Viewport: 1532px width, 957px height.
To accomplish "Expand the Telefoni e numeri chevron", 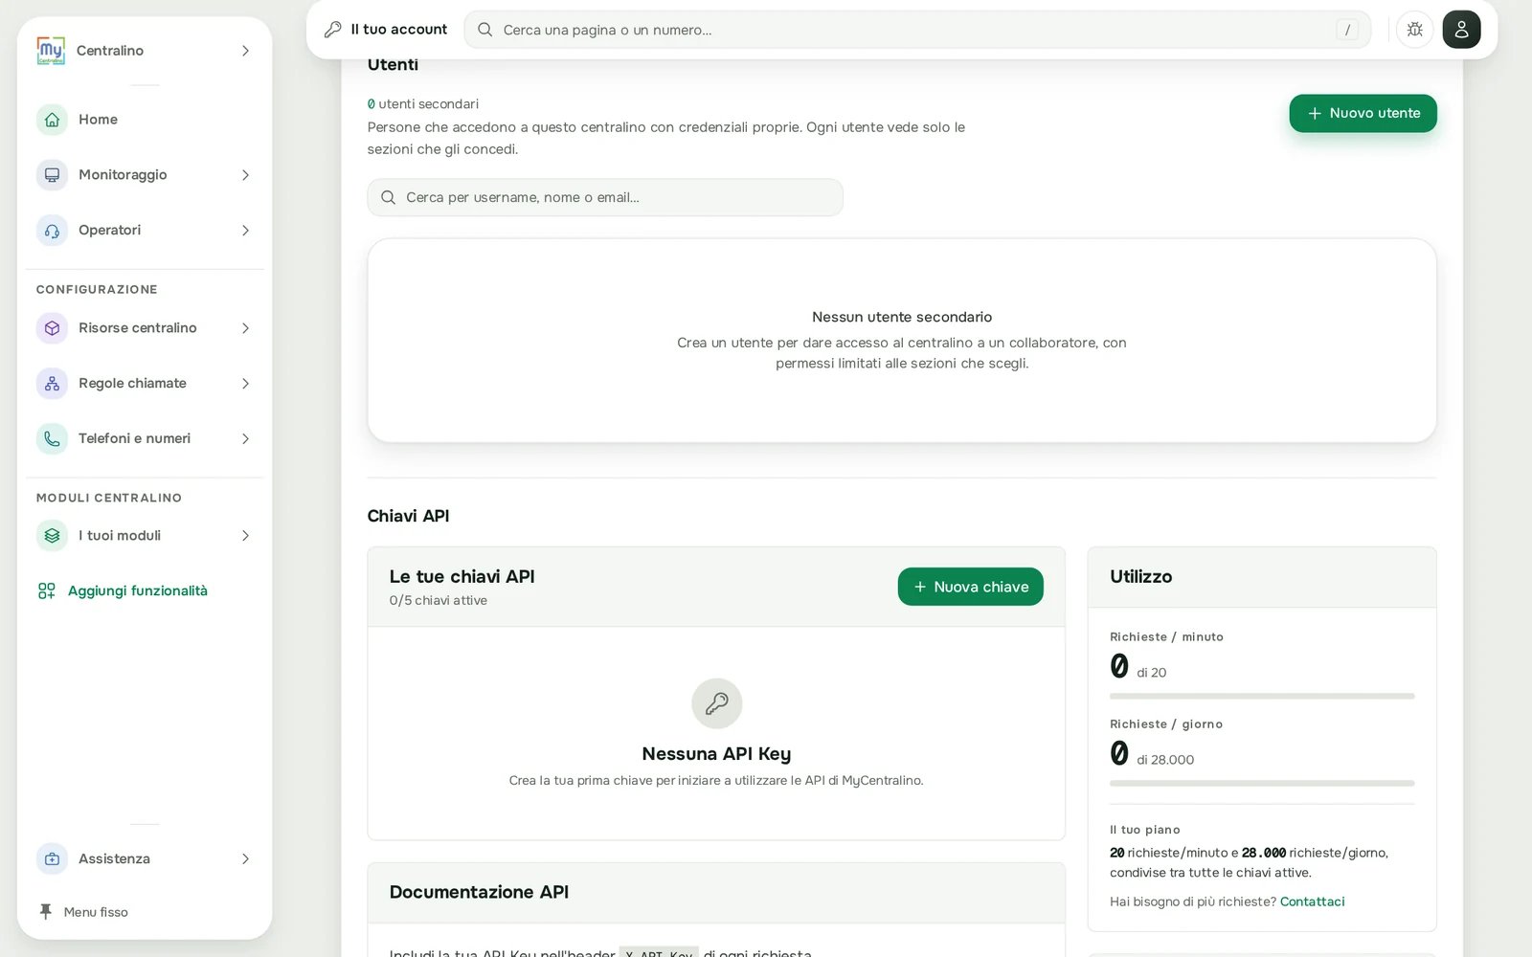I will click(x=245, y=439).
